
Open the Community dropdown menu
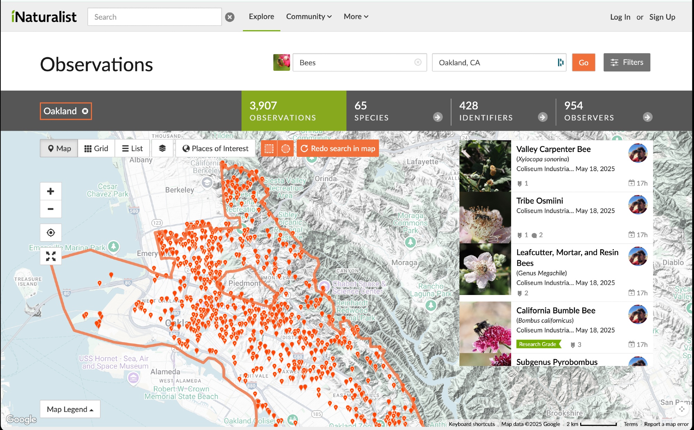point(309,17)
